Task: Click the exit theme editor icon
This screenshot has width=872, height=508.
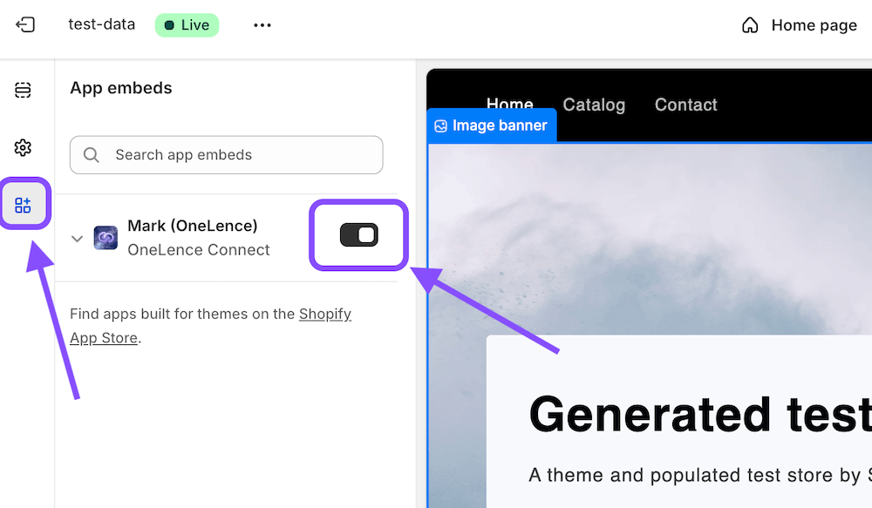Action: coord(25,25)
